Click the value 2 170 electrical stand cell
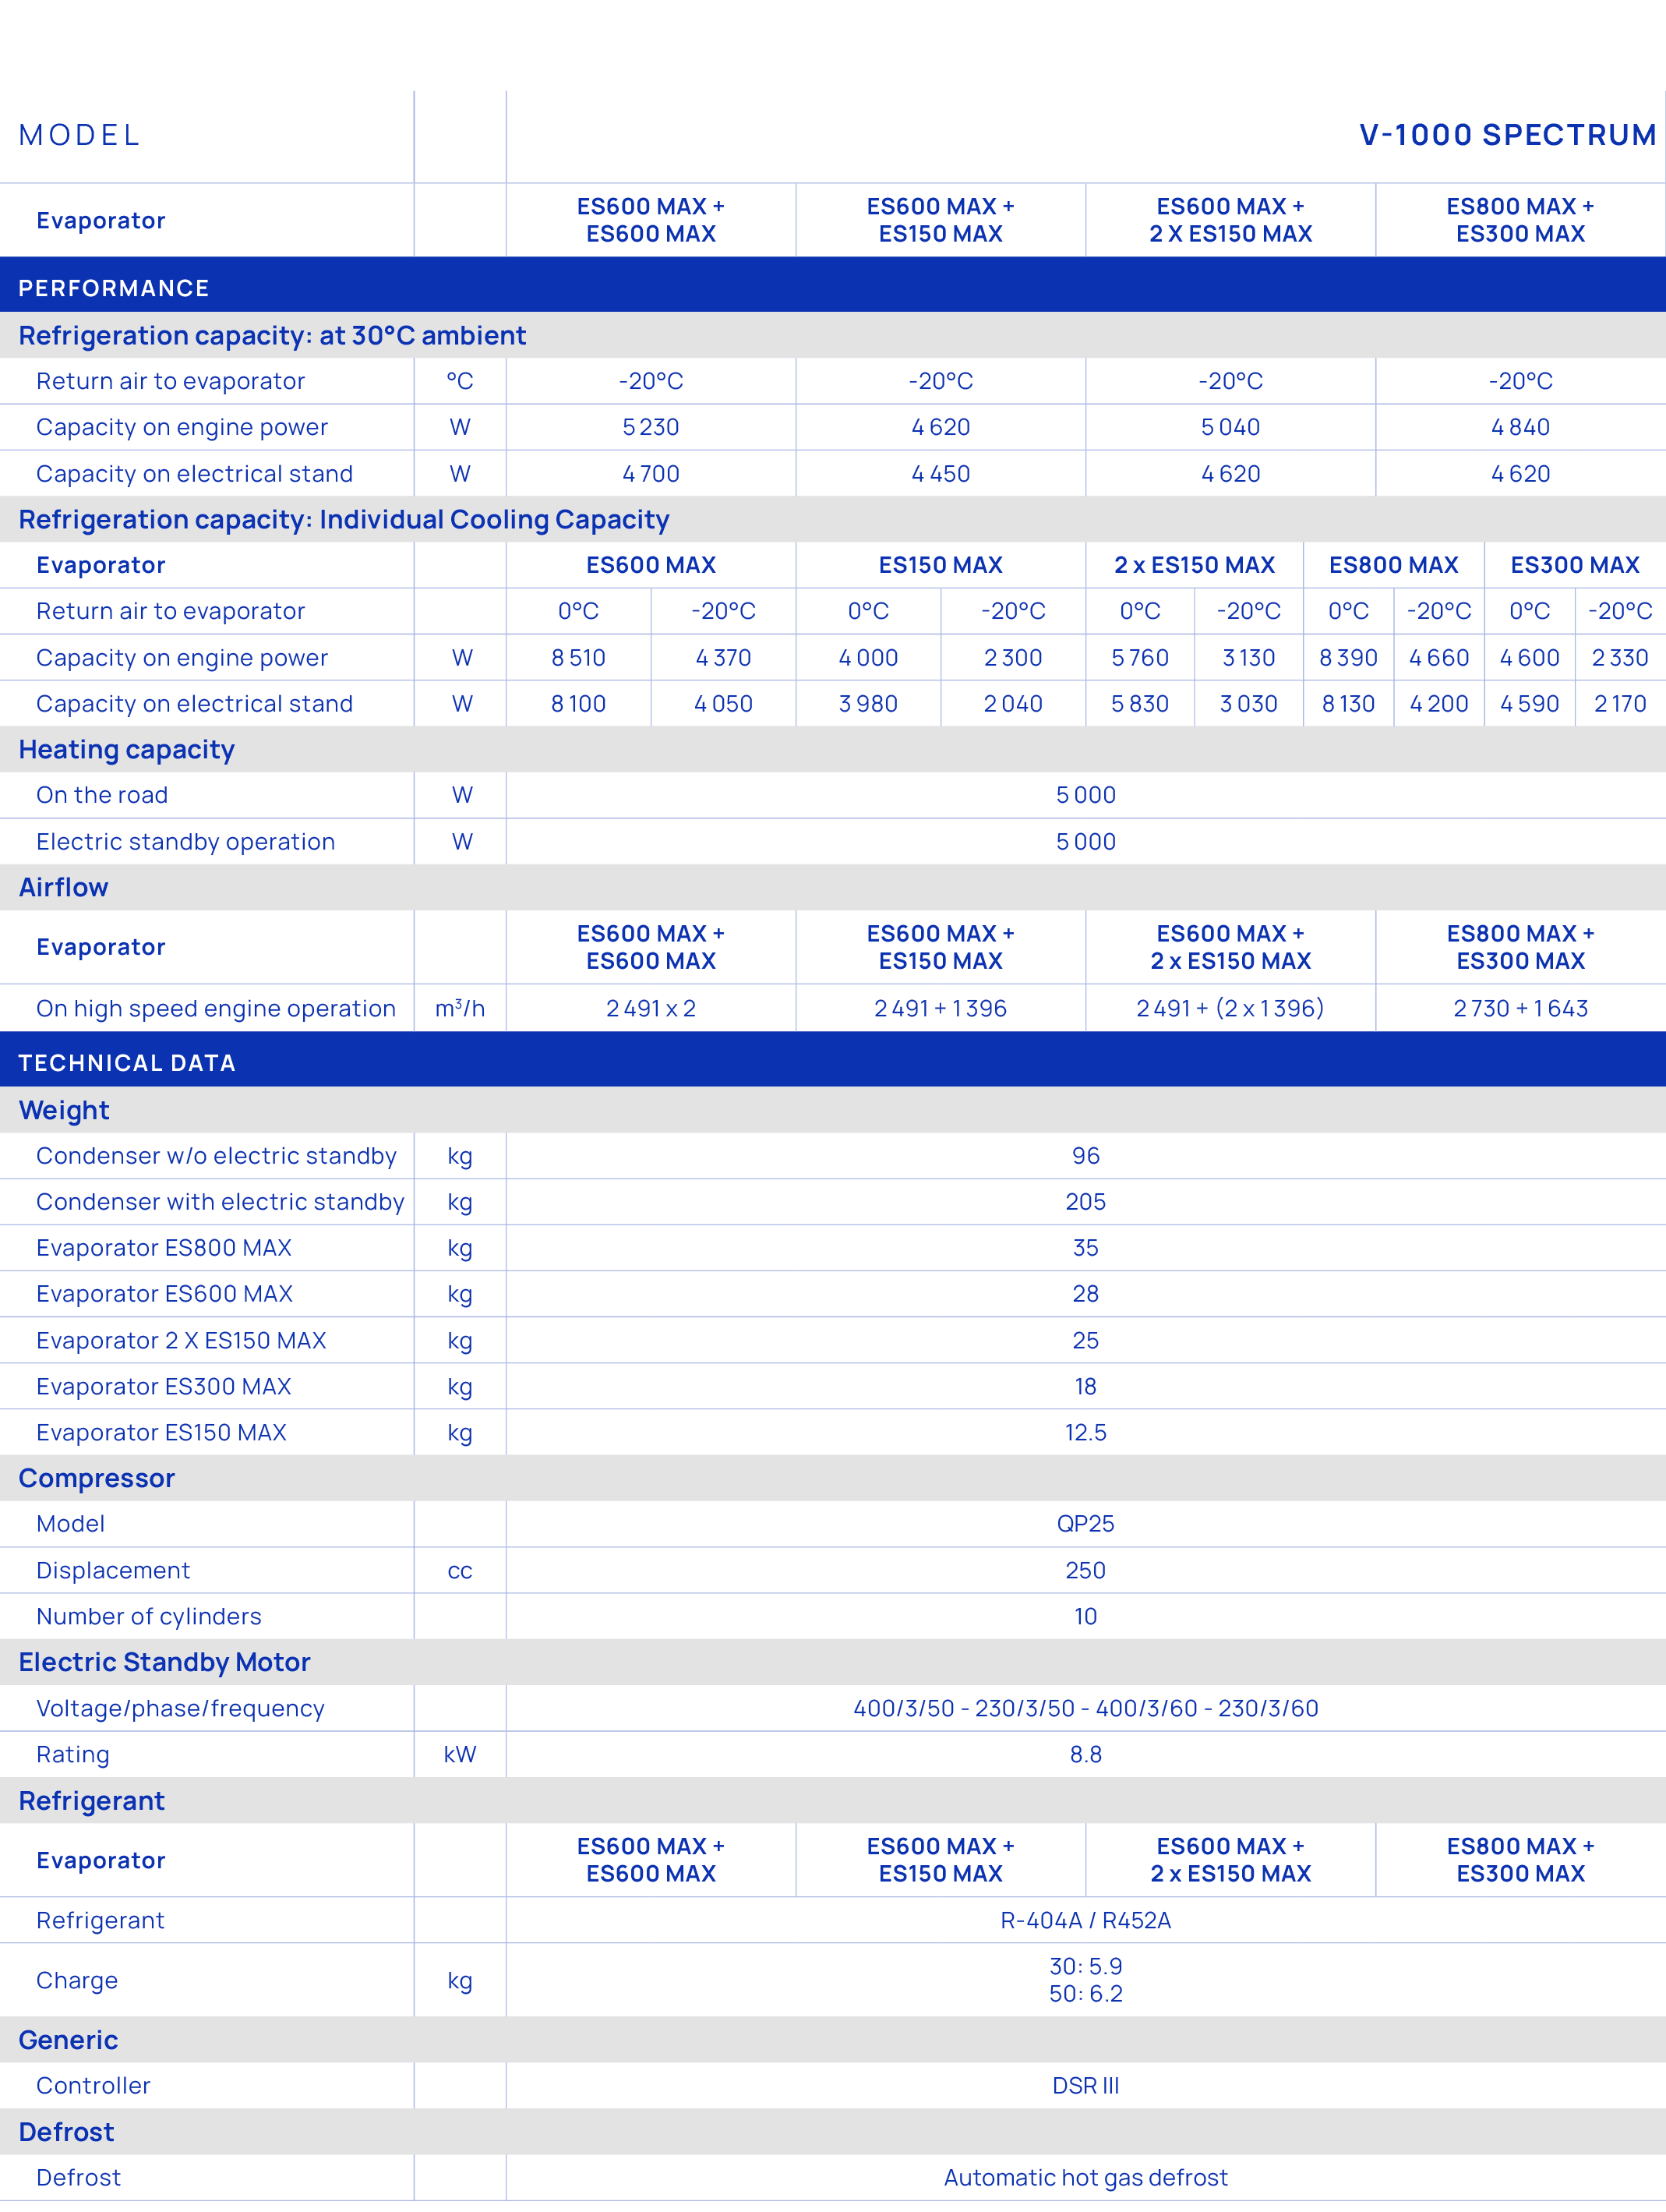This screenshot has height=2212, width=1666. click(1620, 704)
